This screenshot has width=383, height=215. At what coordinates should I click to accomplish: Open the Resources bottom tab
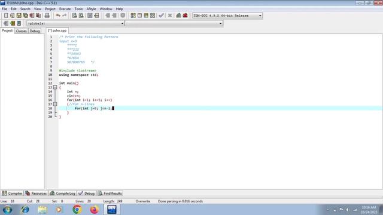[x=36, y=193]
